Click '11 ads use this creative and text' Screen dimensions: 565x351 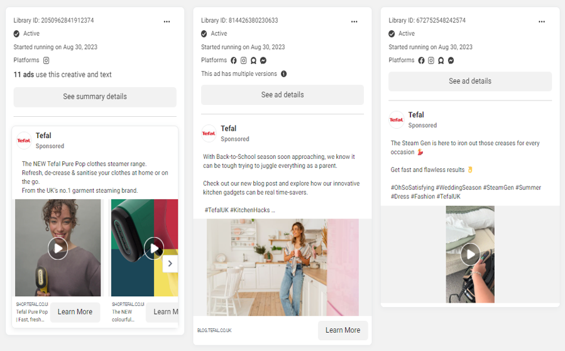click(63, 75)
